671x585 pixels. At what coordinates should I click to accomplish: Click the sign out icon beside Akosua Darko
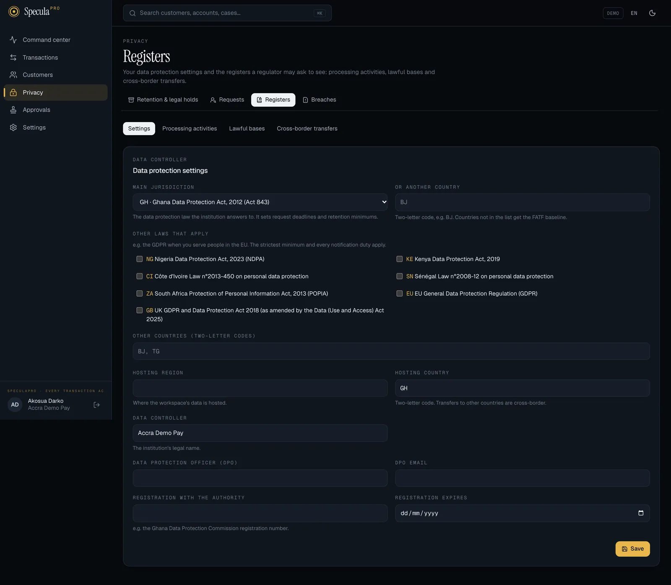click(x=96, y=405)
